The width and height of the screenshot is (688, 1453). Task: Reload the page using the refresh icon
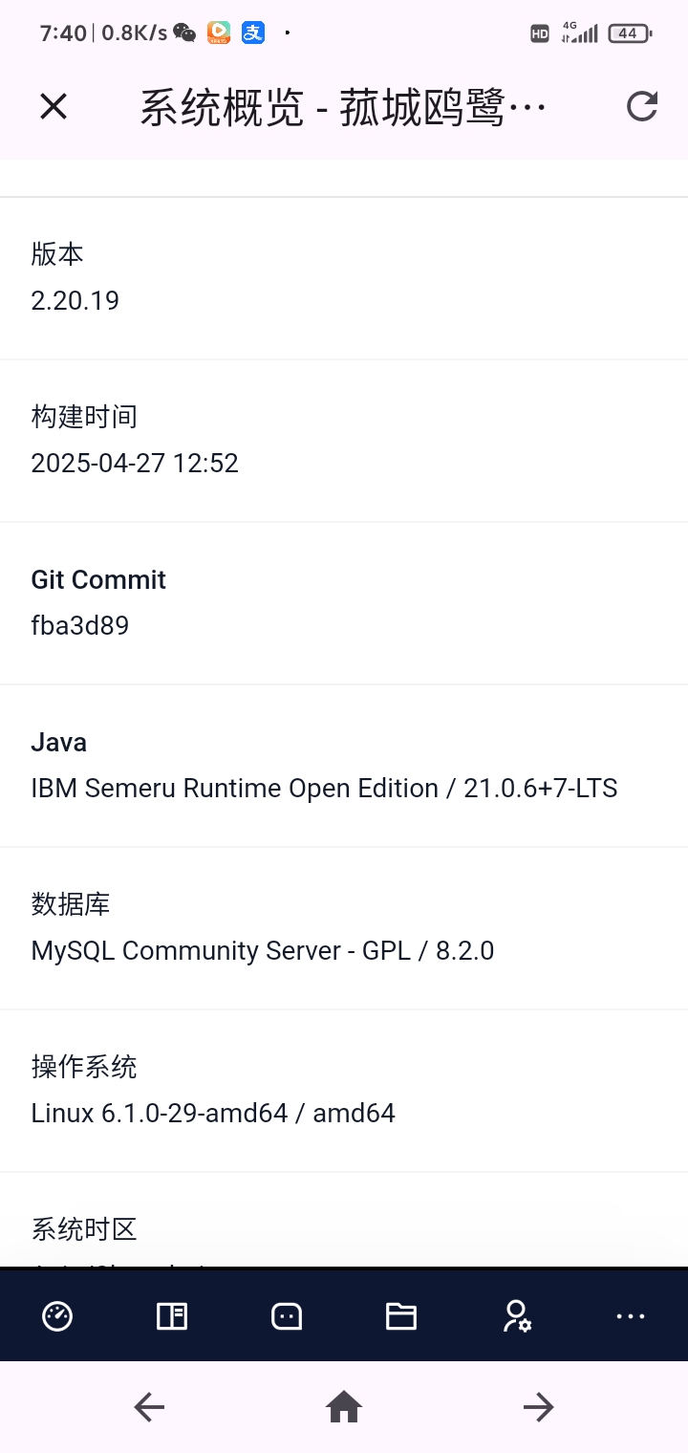coord(642,106)
